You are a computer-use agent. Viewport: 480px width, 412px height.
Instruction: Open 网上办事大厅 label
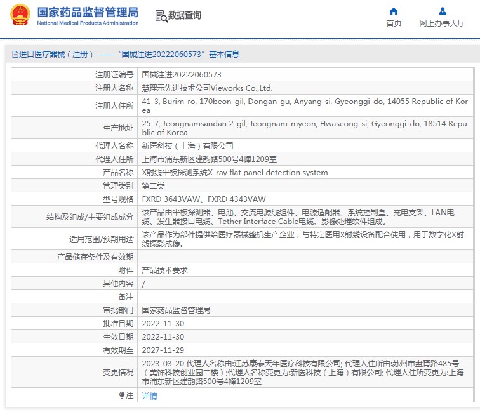click(x=442, y=23)
